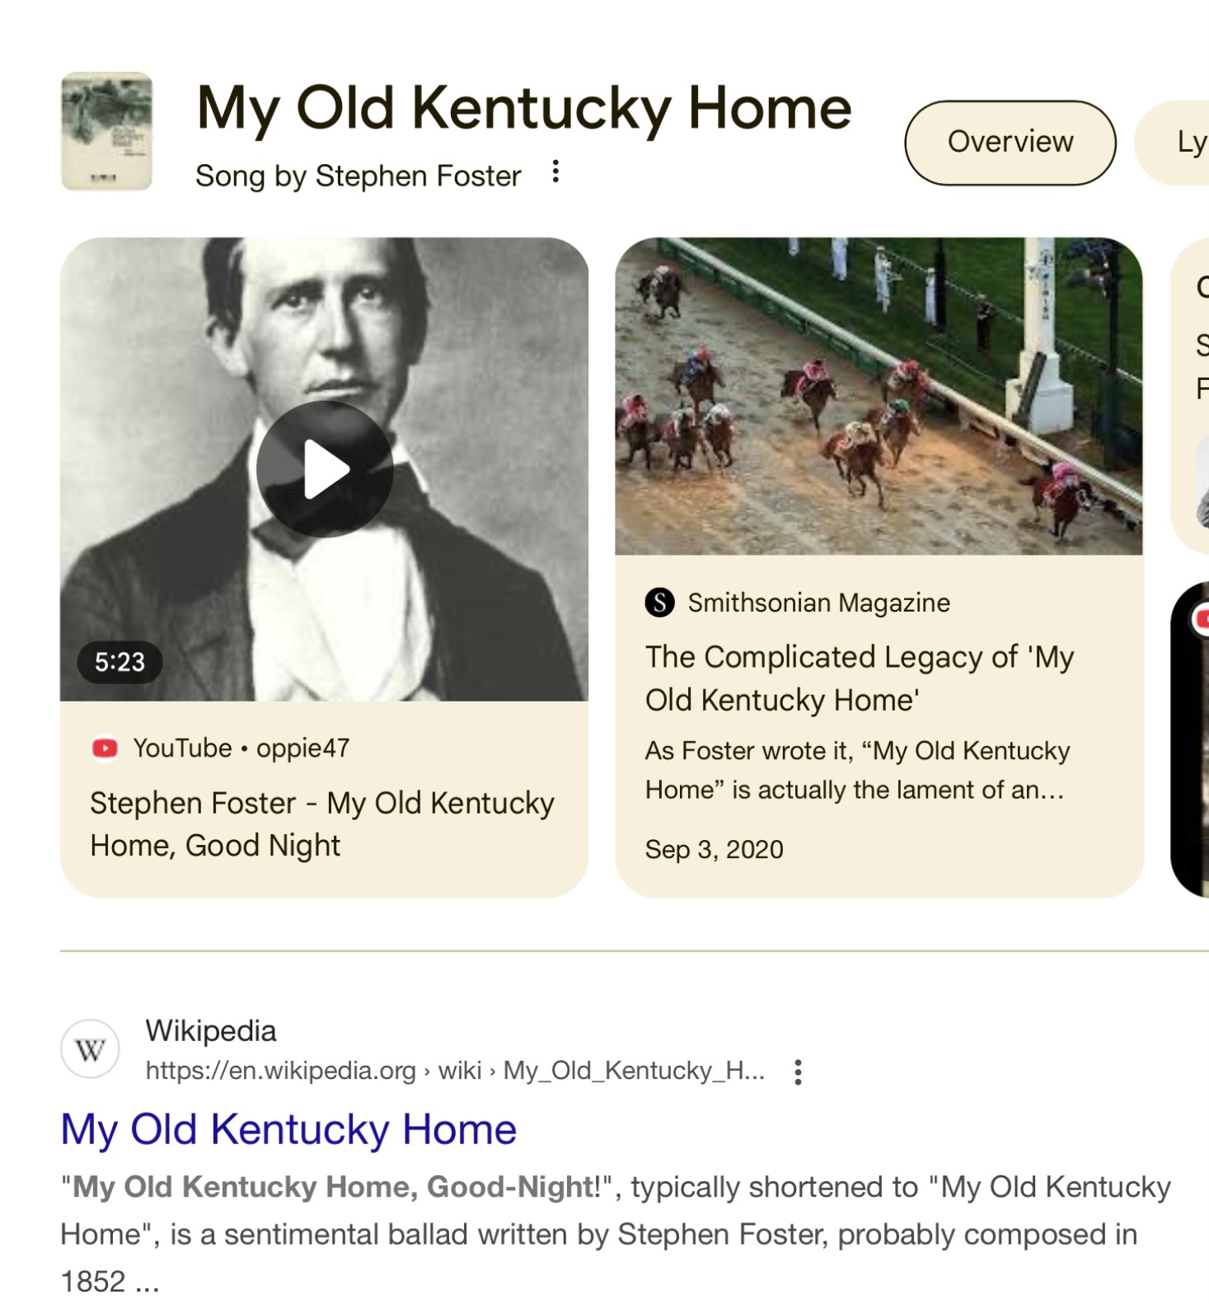
Task: Play the Stephen Foster YouTube video
Action: tap(325, 469)
